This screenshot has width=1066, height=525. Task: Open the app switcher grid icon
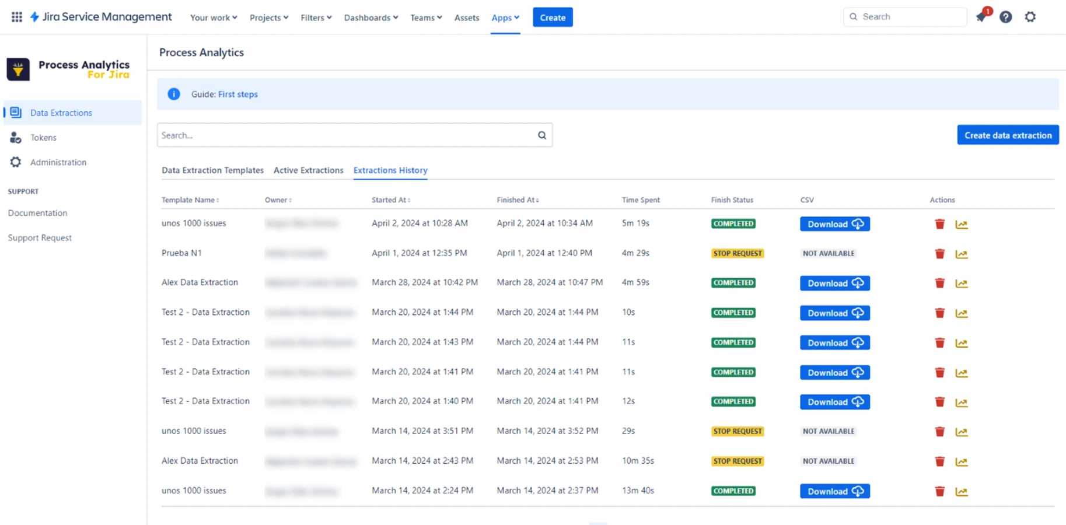[17, 17]
